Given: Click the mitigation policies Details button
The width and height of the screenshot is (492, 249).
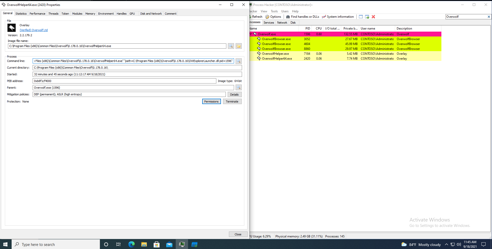Looking at the screenshot, I should tap(234, 95).
